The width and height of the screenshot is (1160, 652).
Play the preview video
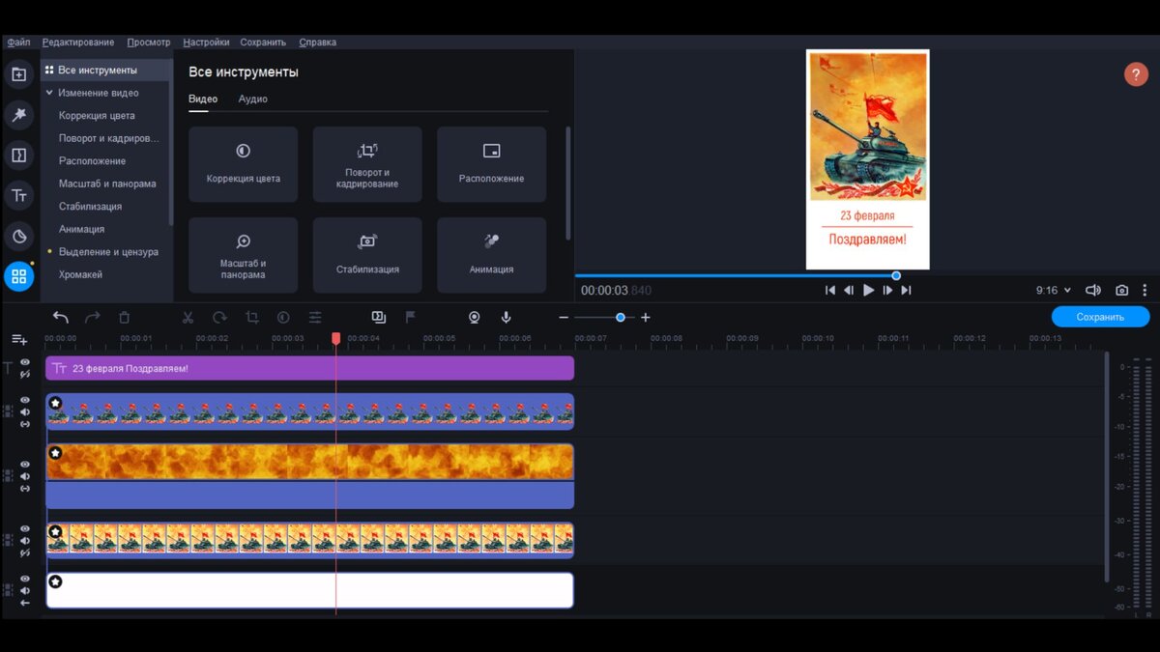[x=868, y=290]
